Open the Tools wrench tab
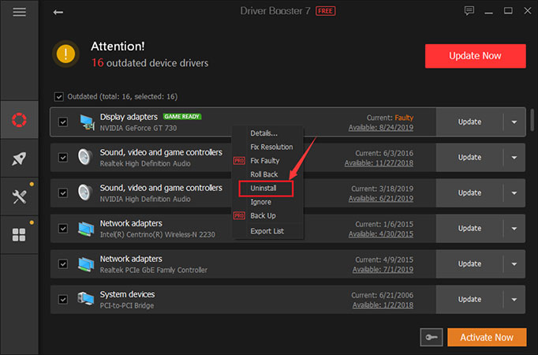Screen dimensions: 538x355 (x=19, y=196)
